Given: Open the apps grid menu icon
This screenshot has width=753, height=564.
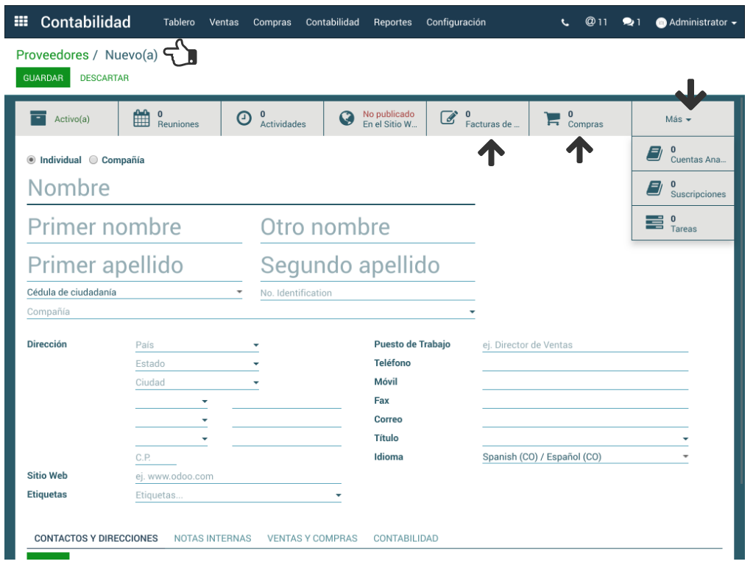Looking at the screenshot, I should 21,22.
